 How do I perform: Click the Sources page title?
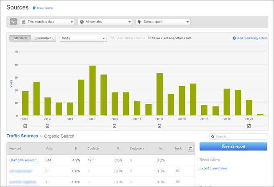[x=17, y=8]
